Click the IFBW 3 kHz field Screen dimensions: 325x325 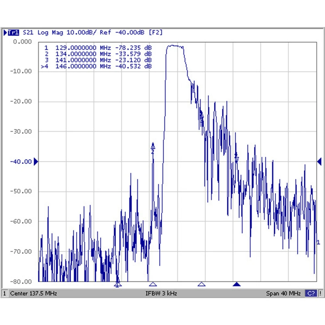coord(161,294)
